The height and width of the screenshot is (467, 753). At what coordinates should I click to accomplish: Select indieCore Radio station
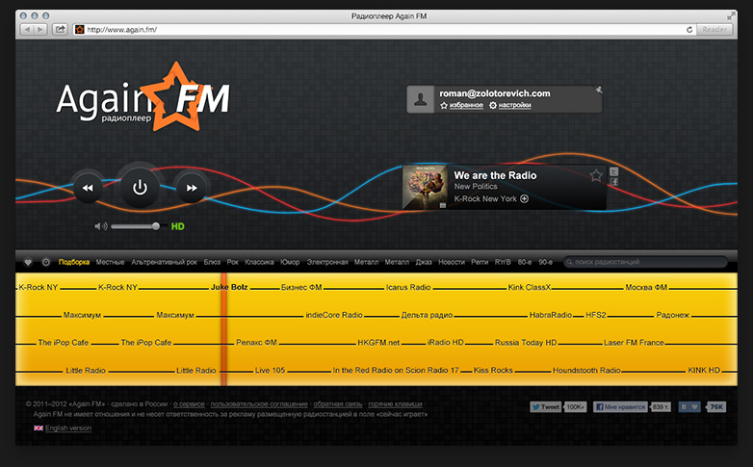(x=334, y=315)
